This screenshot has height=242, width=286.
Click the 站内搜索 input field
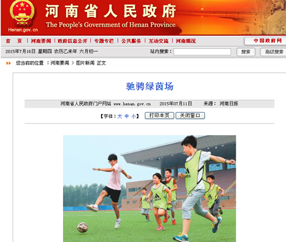(202, 52)
